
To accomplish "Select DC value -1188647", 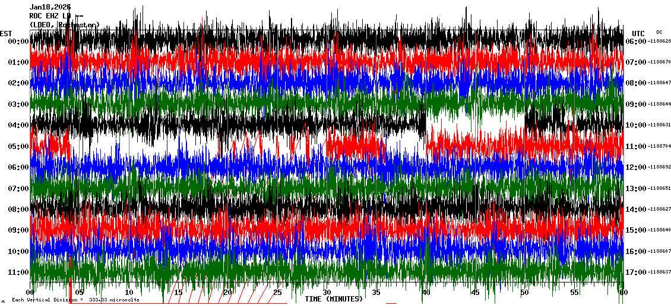I will click(x=659, y=82).
